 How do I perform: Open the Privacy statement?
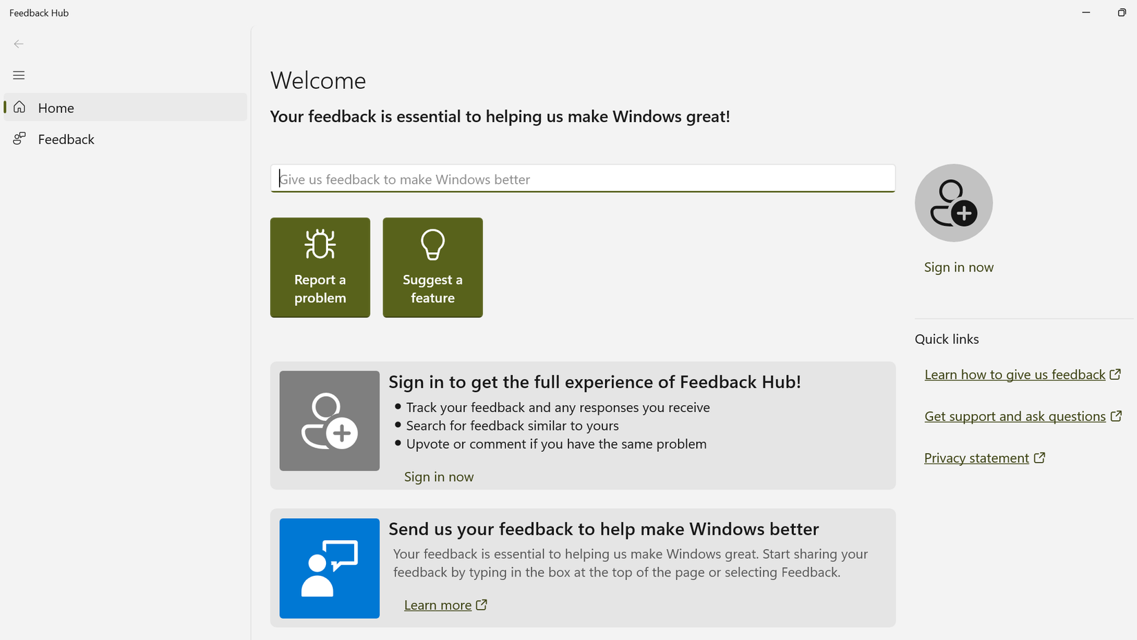pyautogui.click(x=976, y=457)
